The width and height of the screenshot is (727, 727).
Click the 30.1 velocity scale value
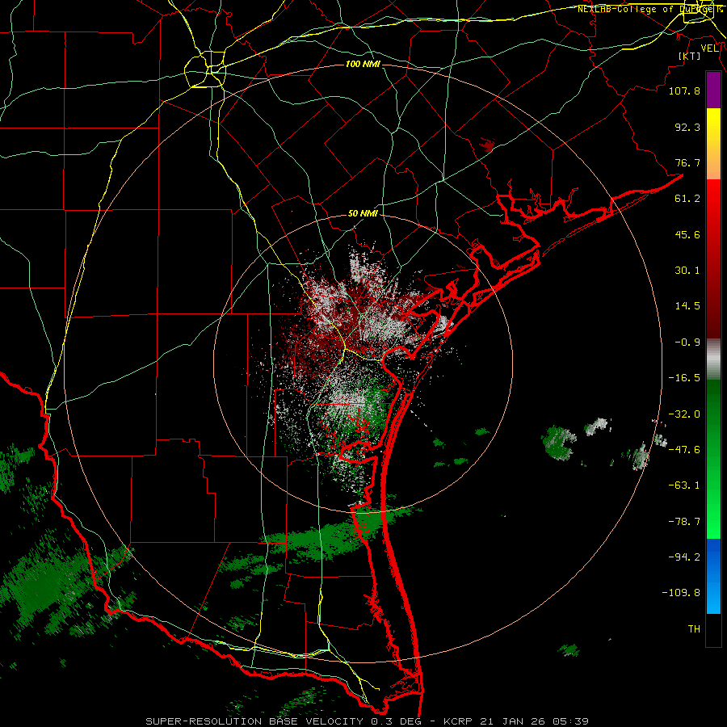(687, 271)
